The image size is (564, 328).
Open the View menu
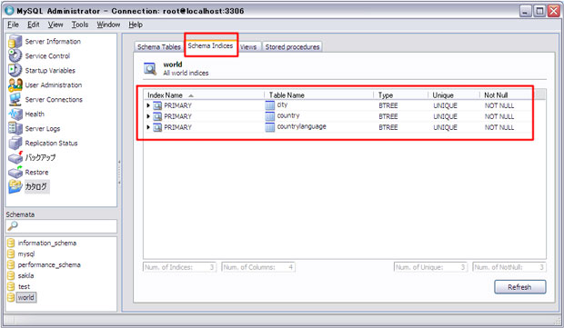55,25
